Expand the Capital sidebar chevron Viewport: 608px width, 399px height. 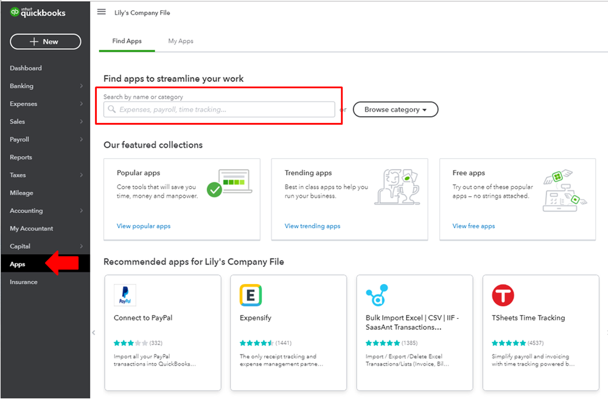[x=81, y=246]
